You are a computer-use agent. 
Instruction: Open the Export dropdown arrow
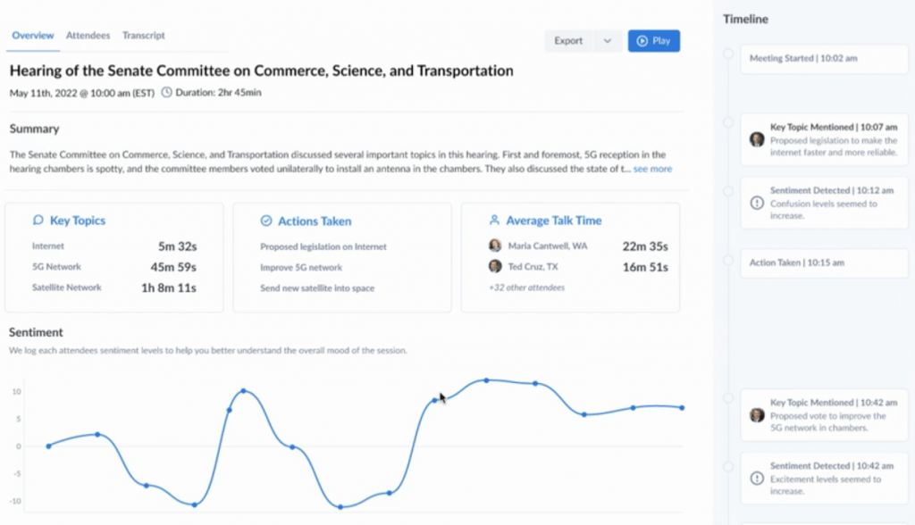pos(608,41)
